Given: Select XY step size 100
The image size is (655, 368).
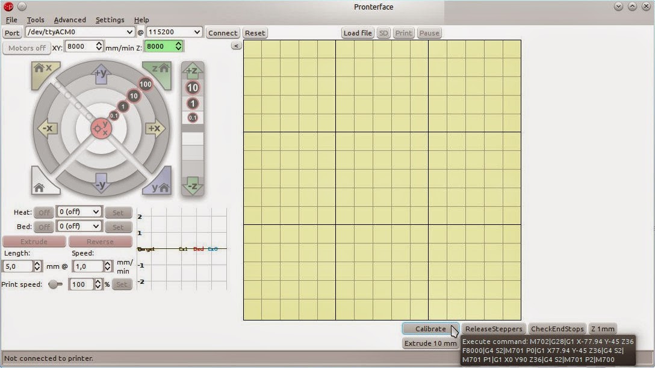Looking at the screenshot, I should (145, 84).
